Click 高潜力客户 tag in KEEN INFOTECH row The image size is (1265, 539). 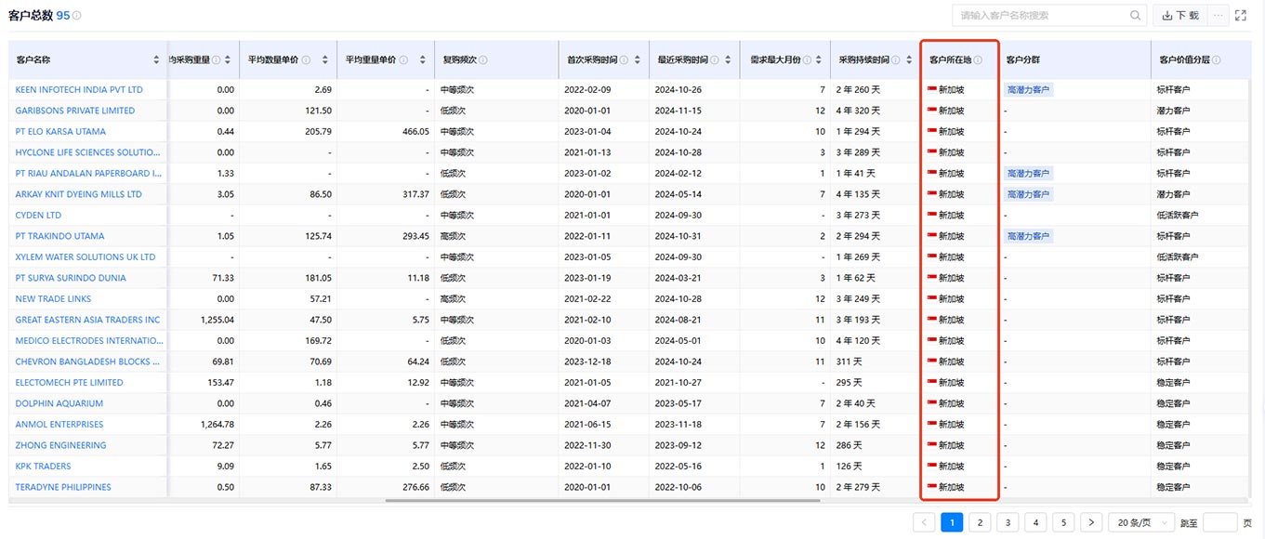[x=1029, y=90]
